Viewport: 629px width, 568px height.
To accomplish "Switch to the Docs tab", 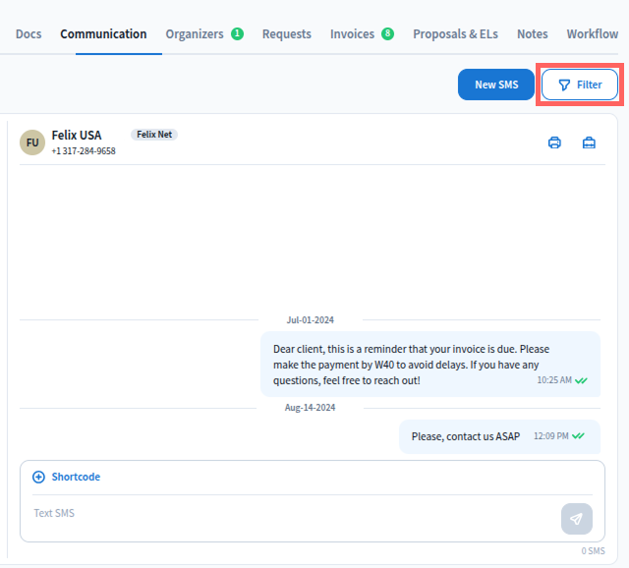I will [x=29, y=33].
